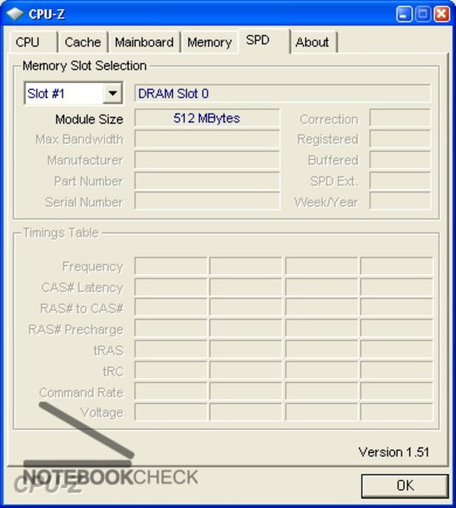Click the DRAM Slot 0 field
Screen dimensions: 456x508
282,93
